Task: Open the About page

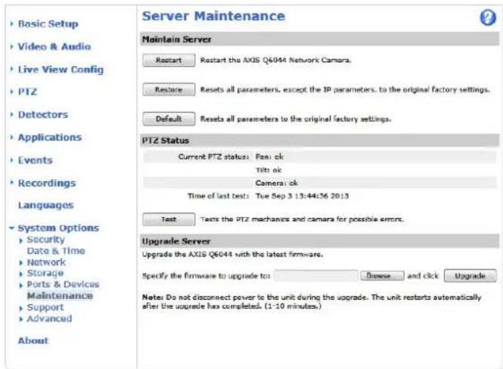Action: click(x=33, y=341)
